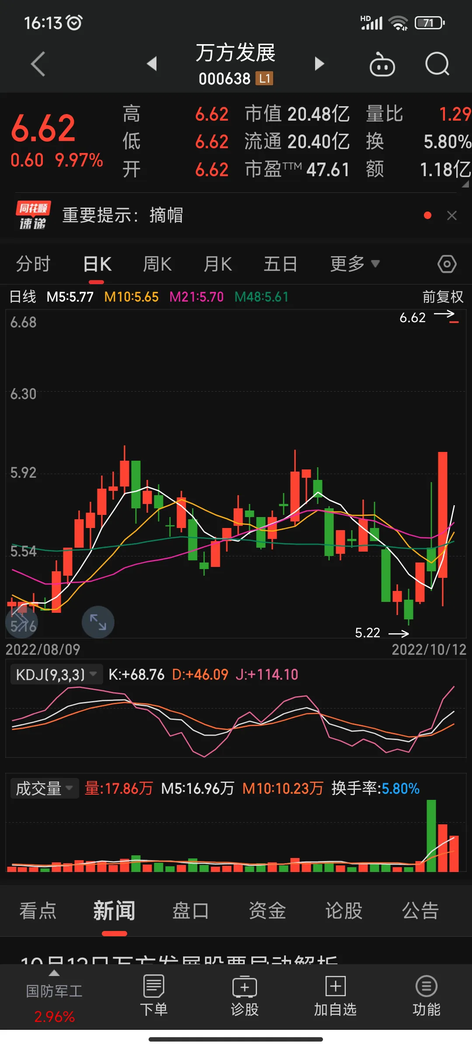Tap the 9.97% change percentage
Image resolution: width=472 pixels, height=1049 pixels.
pyautogui.click(x=79, y=160)
